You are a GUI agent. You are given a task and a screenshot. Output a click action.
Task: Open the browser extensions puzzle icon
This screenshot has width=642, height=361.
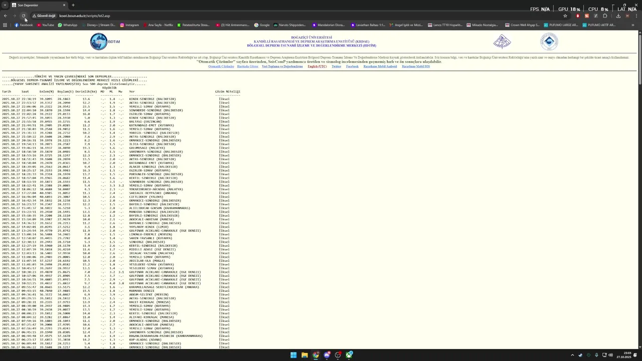[x=605, y=16]
